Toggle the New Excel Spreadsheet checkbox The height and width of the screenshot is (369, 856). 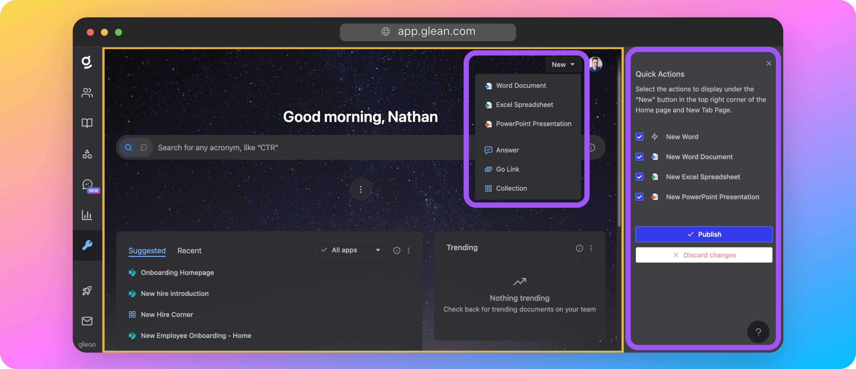click(639, 177)
